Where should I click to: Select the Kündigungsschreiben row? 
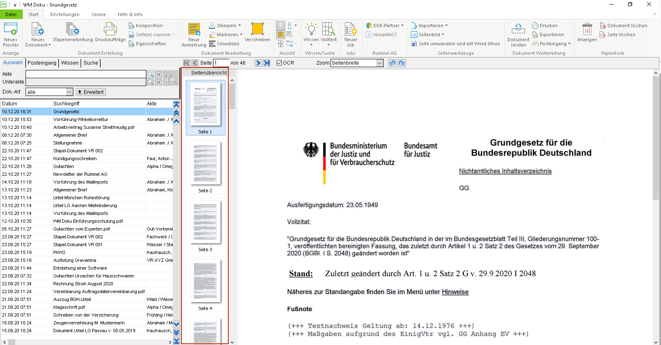[x=87, y=159]
